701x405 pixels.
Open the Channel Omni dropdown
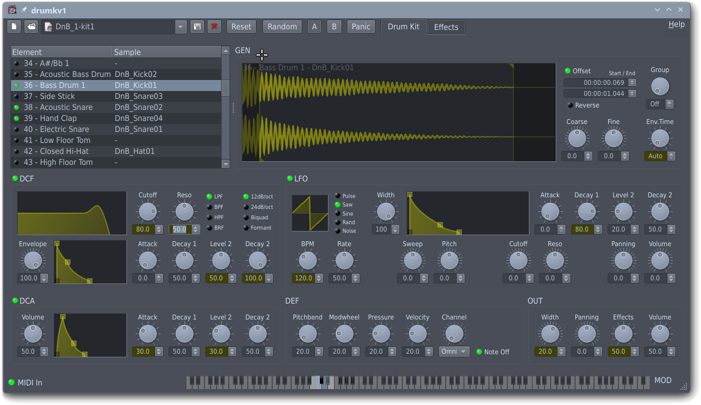click(454, 351)
